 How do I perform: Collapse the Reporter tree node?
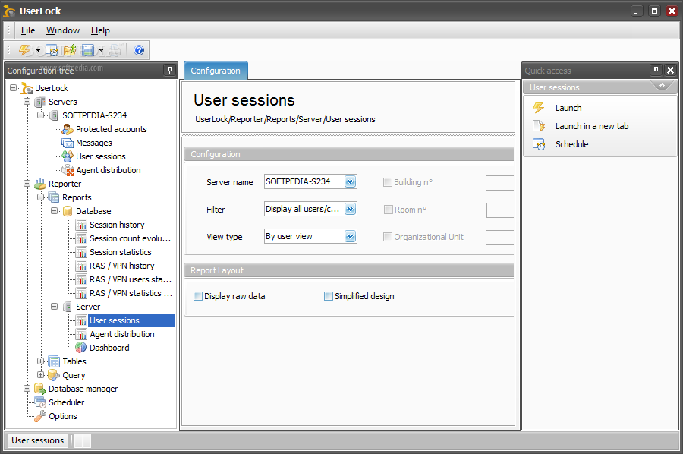27,184
